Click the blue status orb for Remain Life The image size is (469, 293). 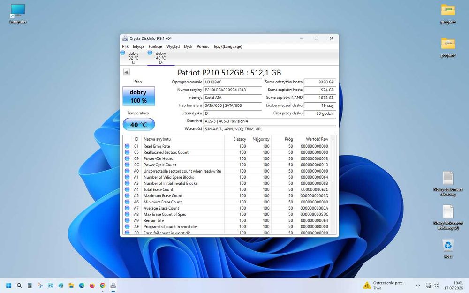pos(127,220)
